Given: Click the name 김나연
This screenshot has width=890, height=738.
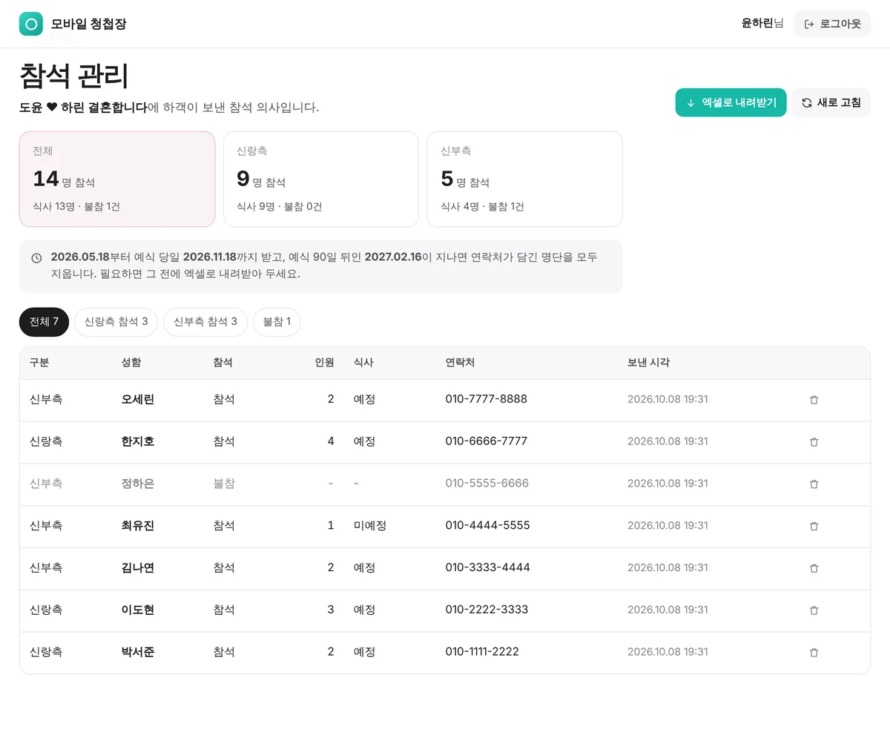Looking at the screenshot, I should click(x=138, y=567).
